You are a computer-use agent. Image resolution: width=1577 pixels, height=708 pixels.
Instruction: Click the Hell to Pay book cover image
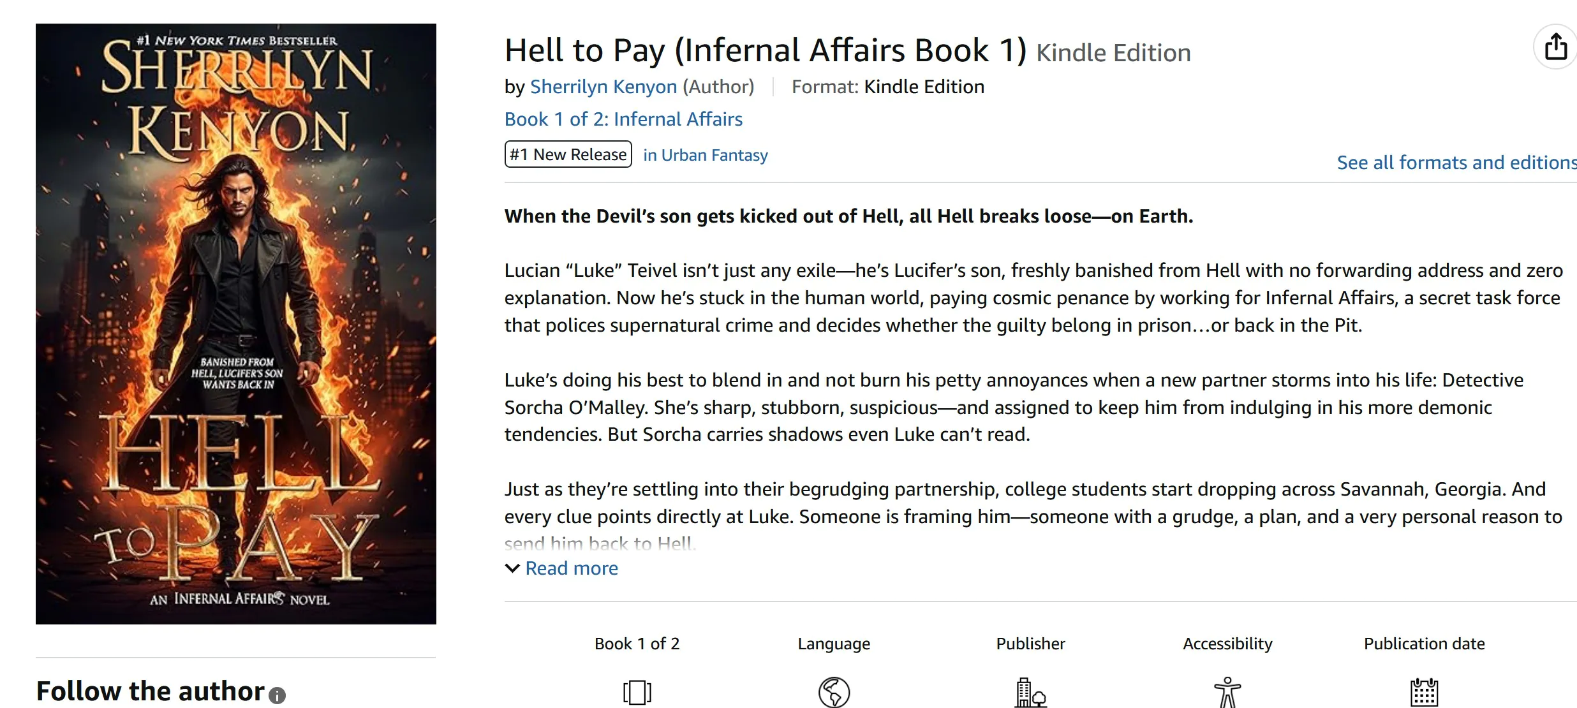[x=236, y=324]
